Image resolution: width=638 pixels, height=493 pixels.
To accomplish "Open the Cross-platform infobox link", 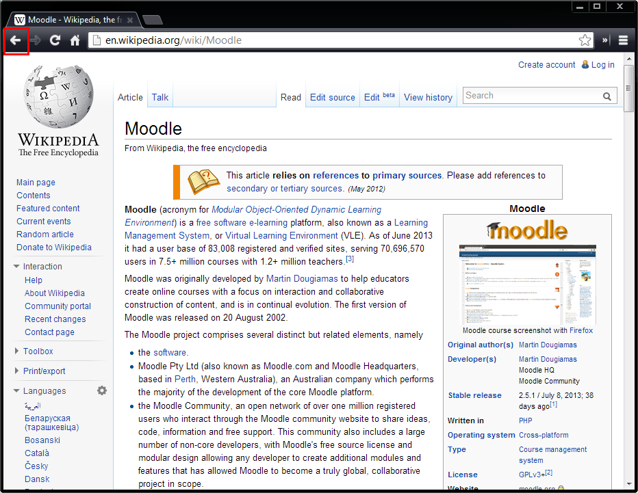I will (x=544, y=435).
